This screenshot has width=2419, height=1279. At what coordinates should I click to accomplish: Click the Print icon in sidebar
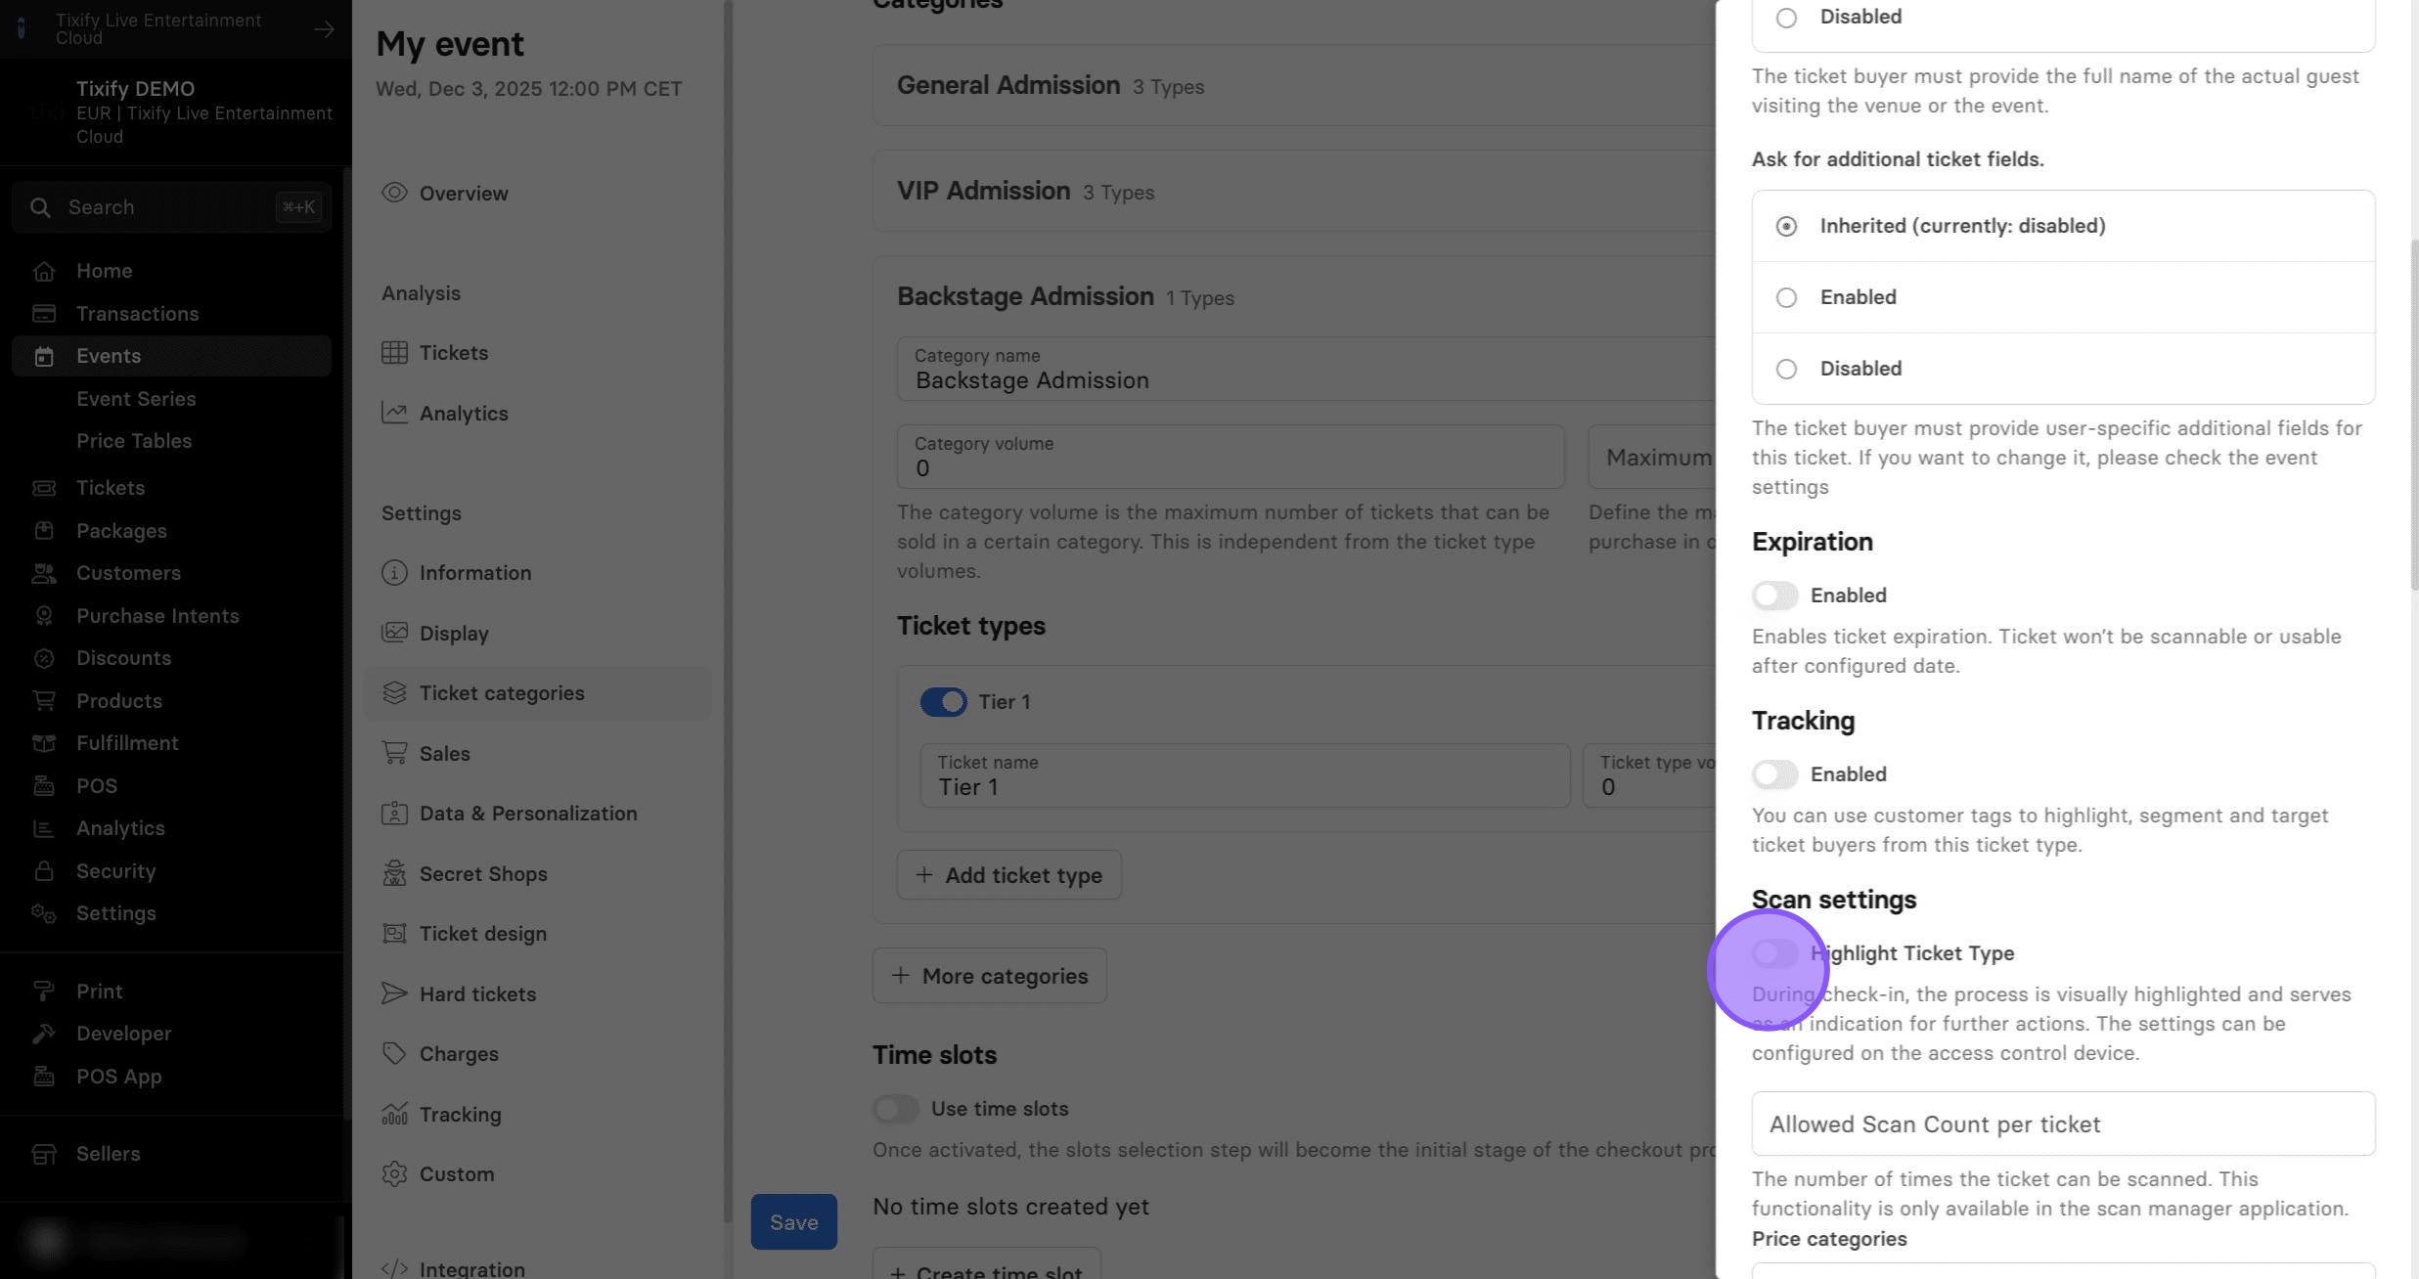pos(43,992)
